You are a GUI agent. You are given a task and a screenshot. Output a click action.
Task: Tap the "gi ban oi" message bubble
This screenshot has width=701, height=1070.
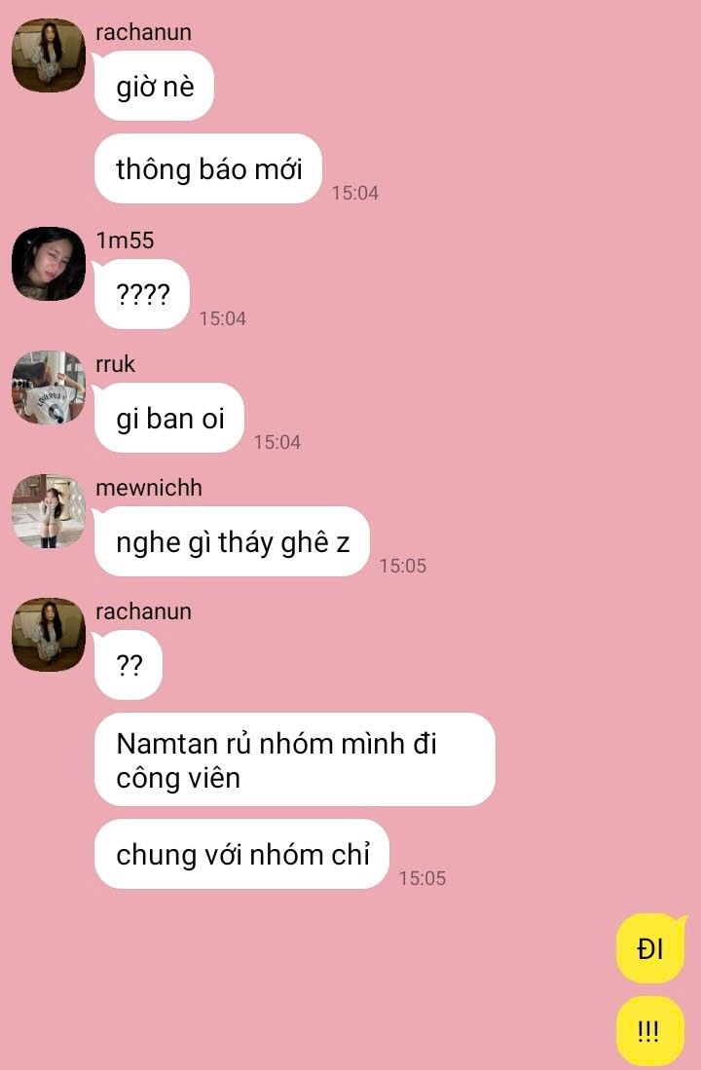click(169, 418)
